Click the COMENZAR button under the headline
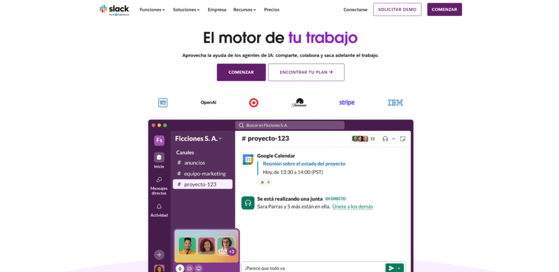Screen dimensions: 559x272 241,72
